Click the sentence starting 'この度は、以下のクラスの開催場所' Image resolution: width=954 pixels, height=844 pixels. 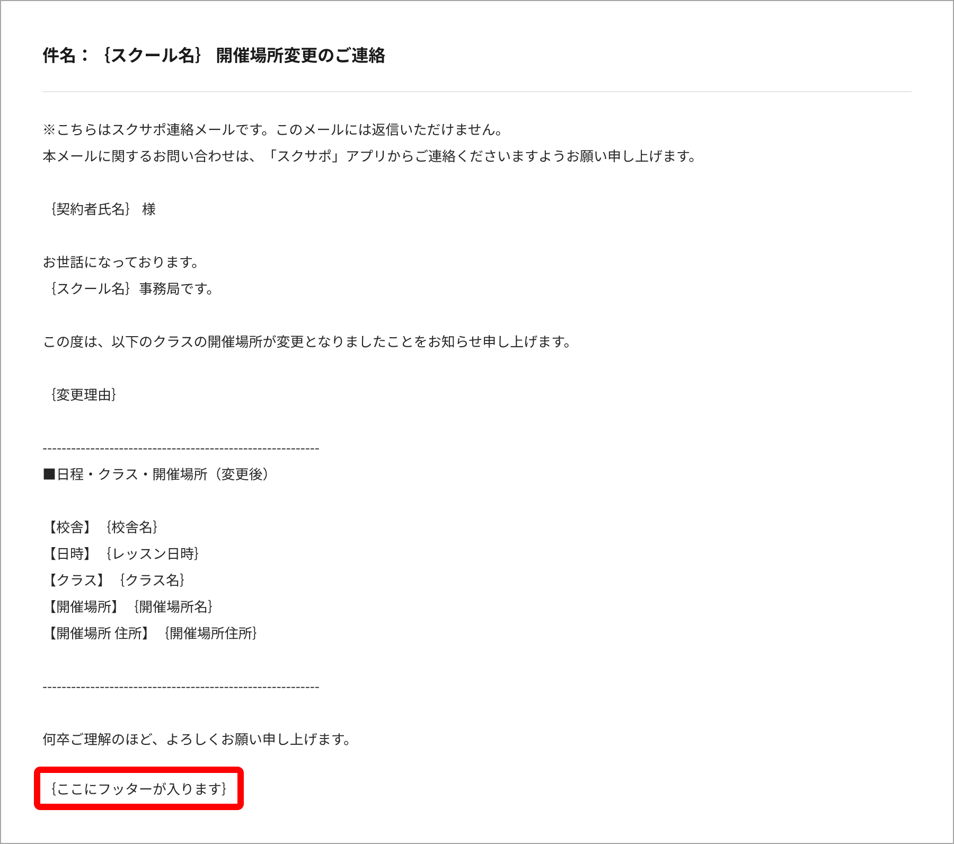(307, 342)
